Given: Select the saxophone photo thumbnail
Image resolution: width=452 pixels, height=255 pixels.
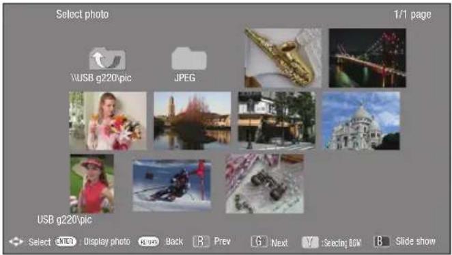Looking at the screenshot, I should pyautogui.click(x=283, y=57).
